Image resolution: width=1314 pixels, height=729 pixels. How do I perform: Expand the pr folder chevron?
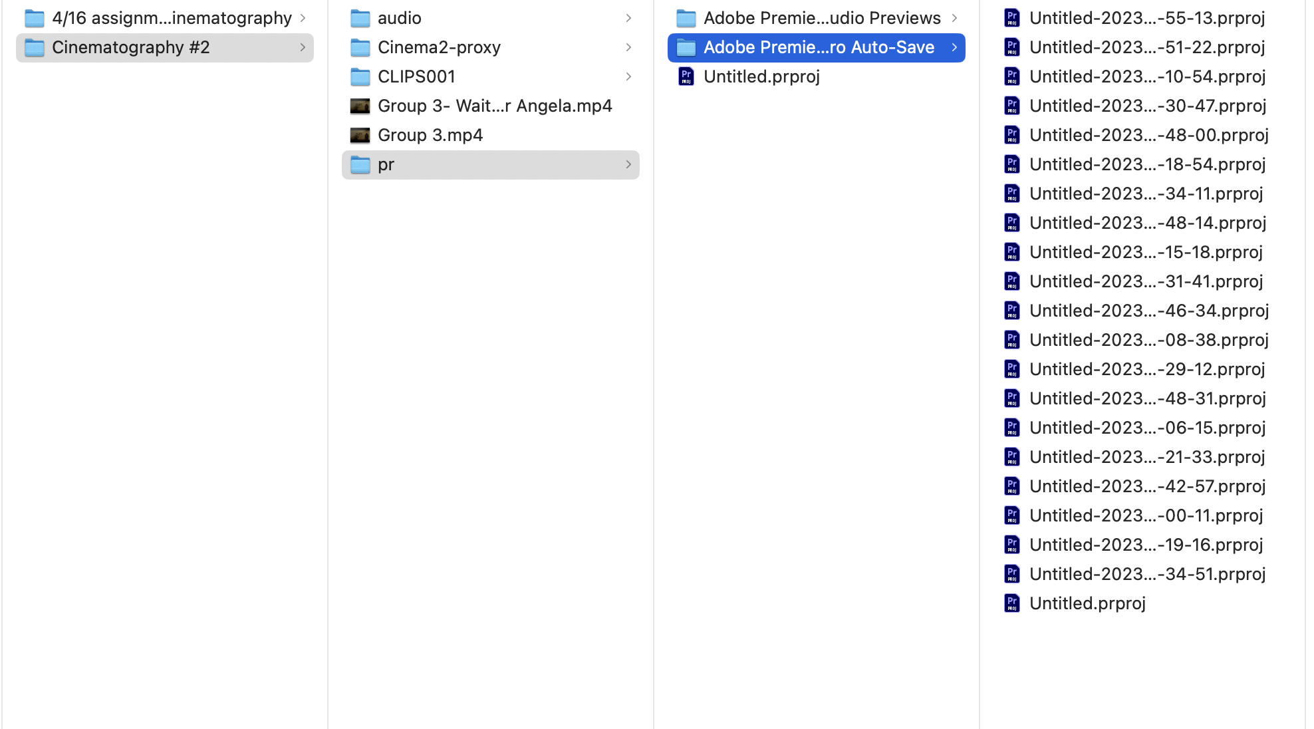point(628,164)
